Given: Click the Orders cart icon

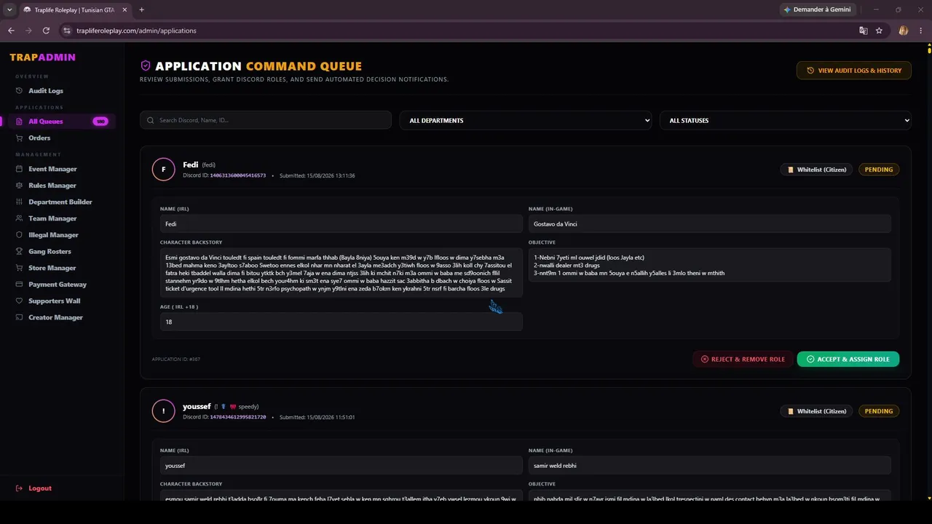Looking at the screenshot, I should coord(20,138).
